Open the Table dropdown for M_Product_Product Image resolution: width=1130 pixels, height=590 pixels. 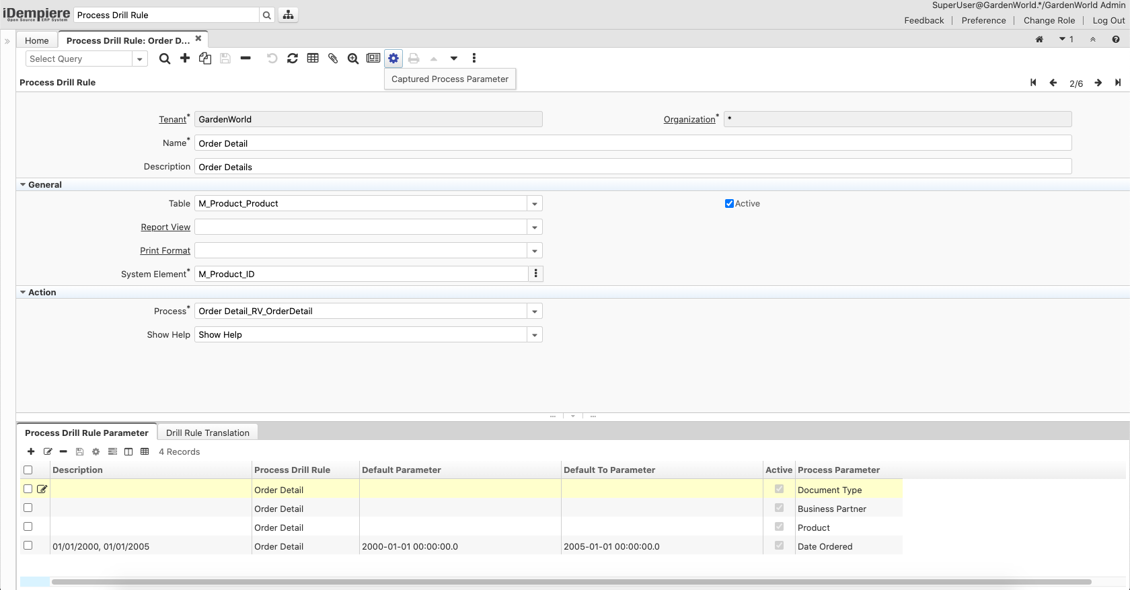click(535, 204)
